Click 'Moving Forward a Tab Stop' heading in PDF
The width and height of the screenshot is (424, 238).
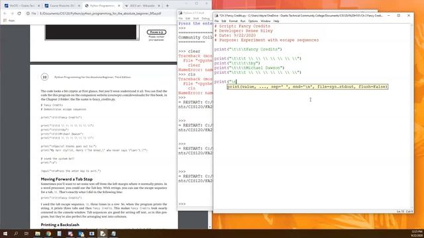click(x=66, y=179)
